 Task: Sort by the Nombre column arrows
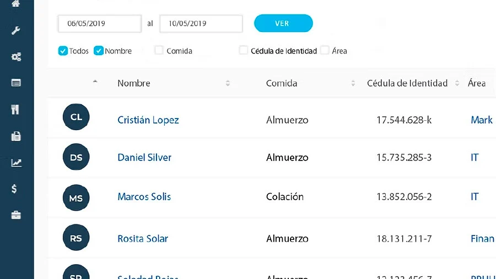click(x=228, y=83)
